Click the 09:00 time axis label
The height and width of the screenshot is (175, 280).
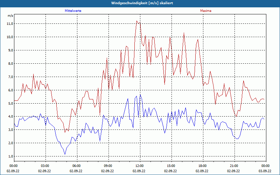pos(108,166)
